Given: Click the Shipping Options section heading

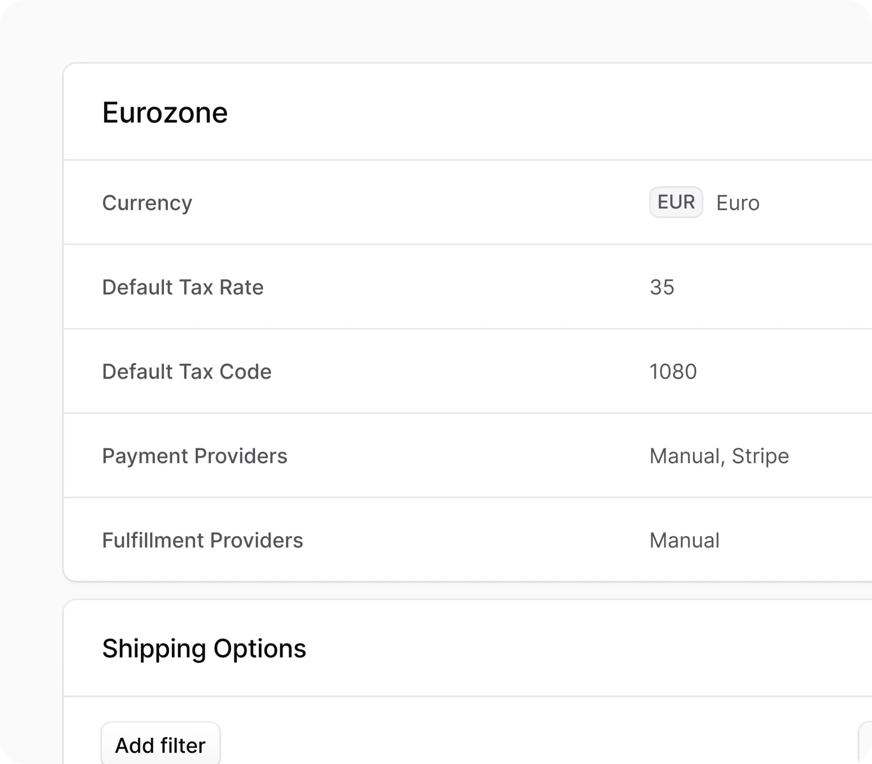Looking at the screenshot, I should [204, 648].
